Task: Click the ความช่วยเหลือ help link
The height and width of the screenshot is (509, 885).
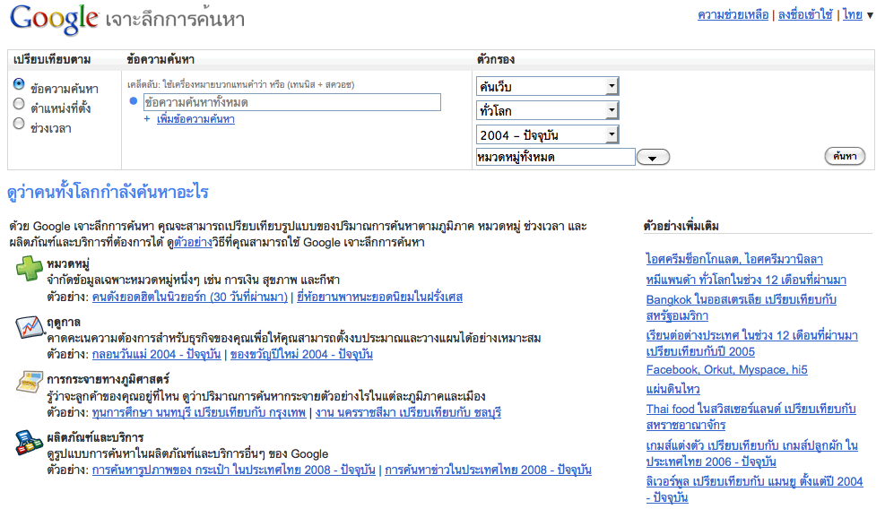Action: click(x=733, y=14)
